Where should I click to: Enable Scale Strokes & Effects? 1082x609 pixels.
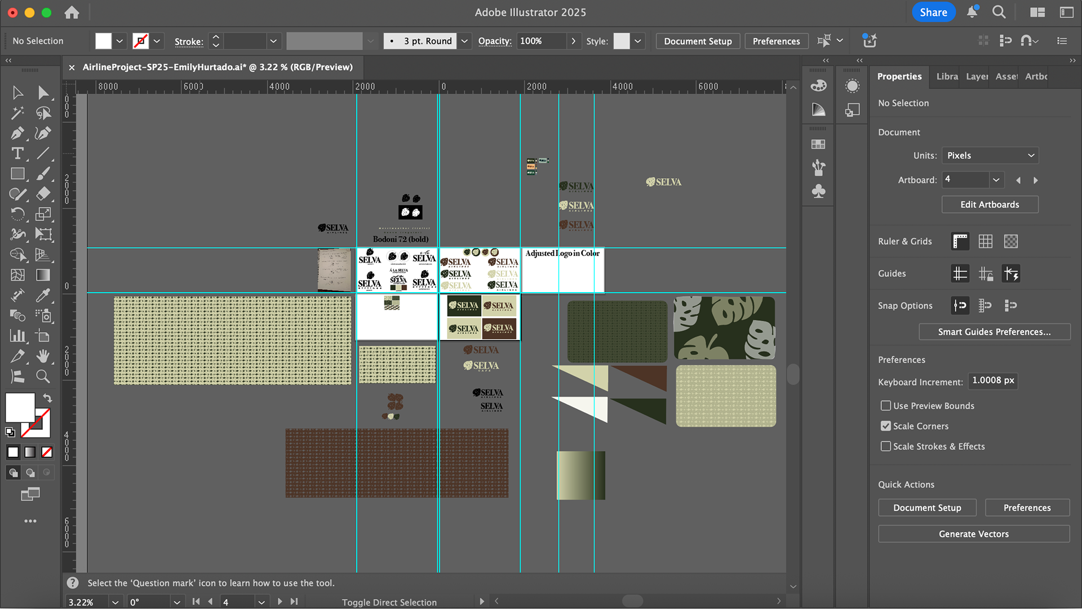pos(886,446)
